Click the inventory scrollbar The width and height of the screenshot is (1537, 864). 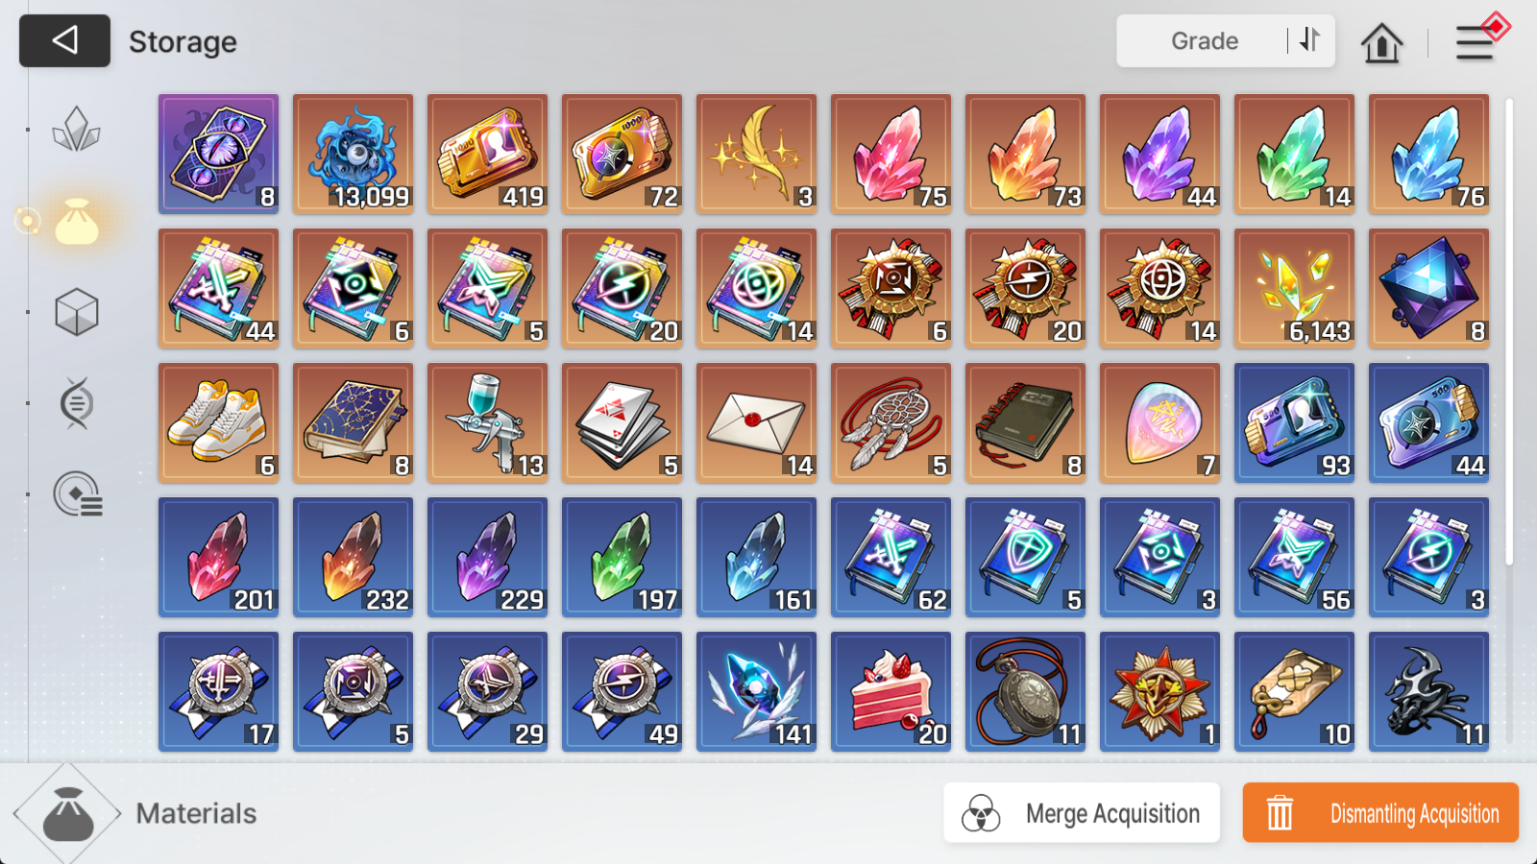1509,331
